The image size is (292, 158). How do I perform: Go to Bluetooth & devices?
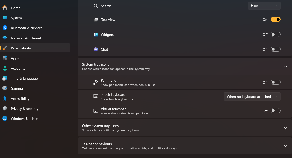coord(35,28)
